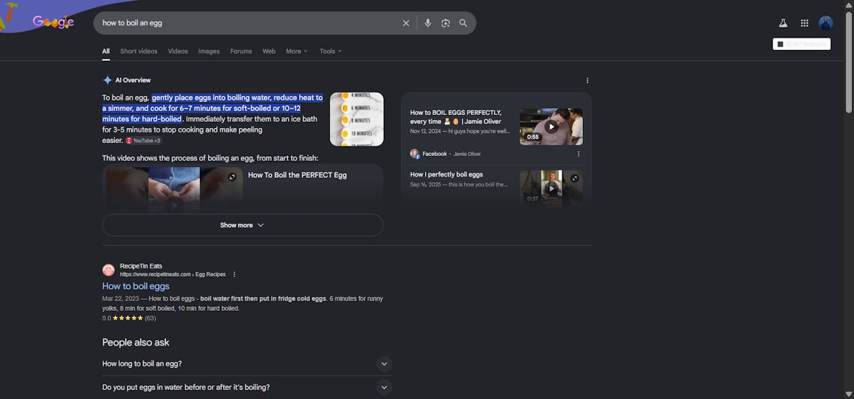This screenshot has height=399, width=854.
Task: Click the scrollbar up arrow
Action: click(x=849, y=4)
